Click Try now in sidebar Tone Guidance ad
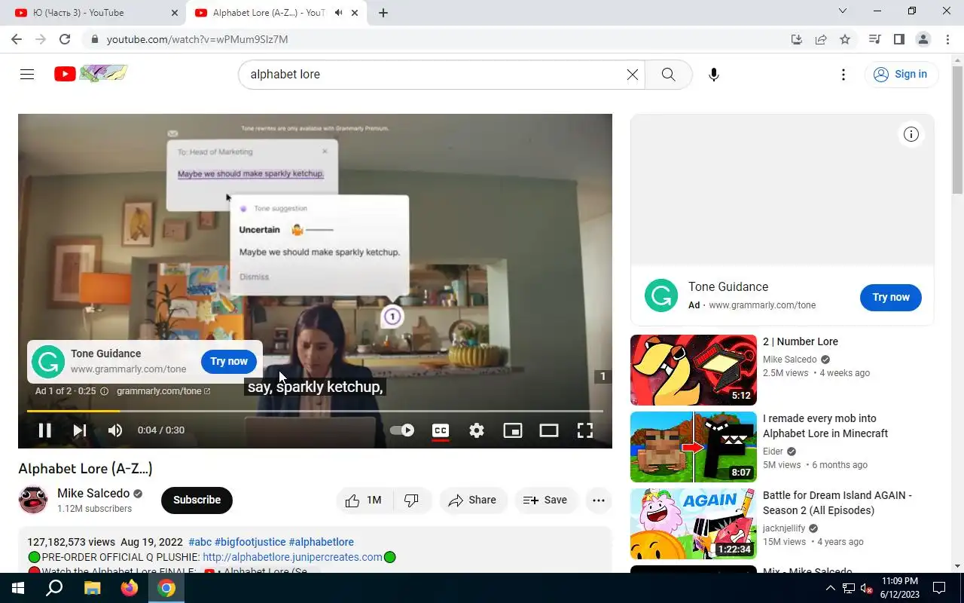The height and width of the screenshot is (603, 964). coord(891,297)
